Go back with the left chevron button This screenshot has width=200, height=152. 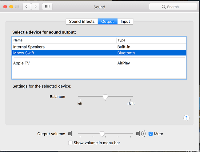pyautogui.click(x=27, y=7)
